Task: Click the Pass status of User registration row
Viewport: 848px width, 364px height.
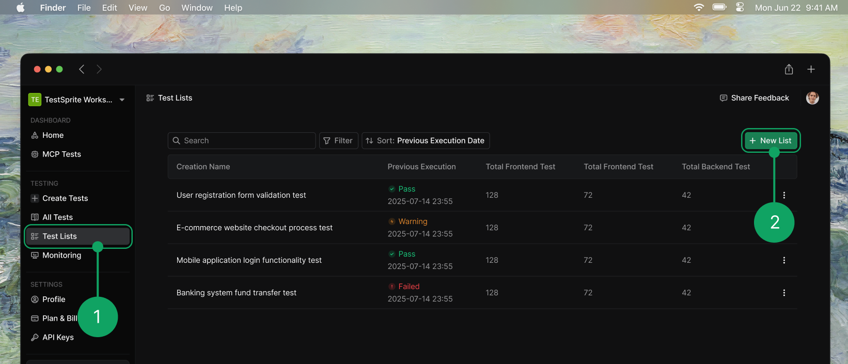Action: click(x=402, y=189)
